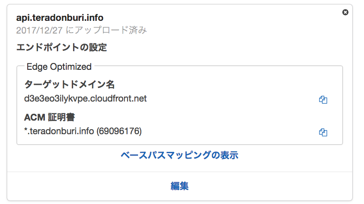Image resolution: width=364 pixels, height=204 pixels.
Task: Click the エンドポイントの設定 heading
Action: (x=61, y=48)
